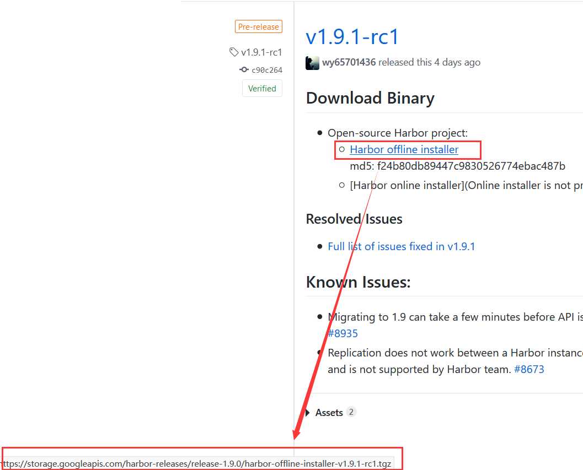Open issue #8935 link
The width and height of the screenshot is (583, 470).
[343, 333]
